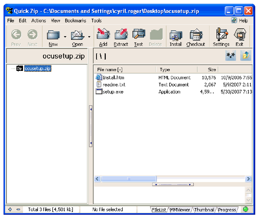Click the Install.htm file icon

[99, 77]
